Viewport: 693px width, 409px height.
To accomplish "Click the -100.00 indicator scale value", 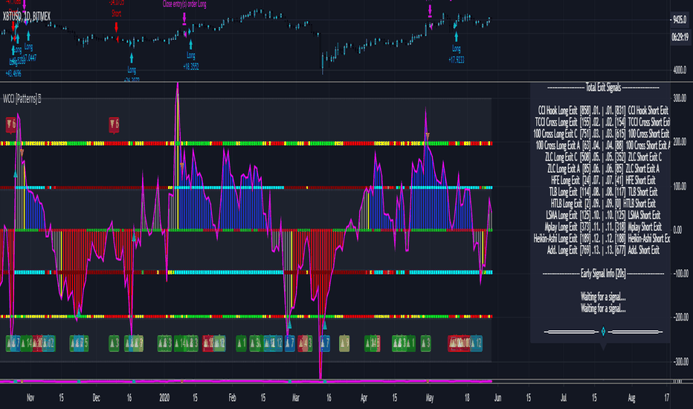I will pos(680,274).
